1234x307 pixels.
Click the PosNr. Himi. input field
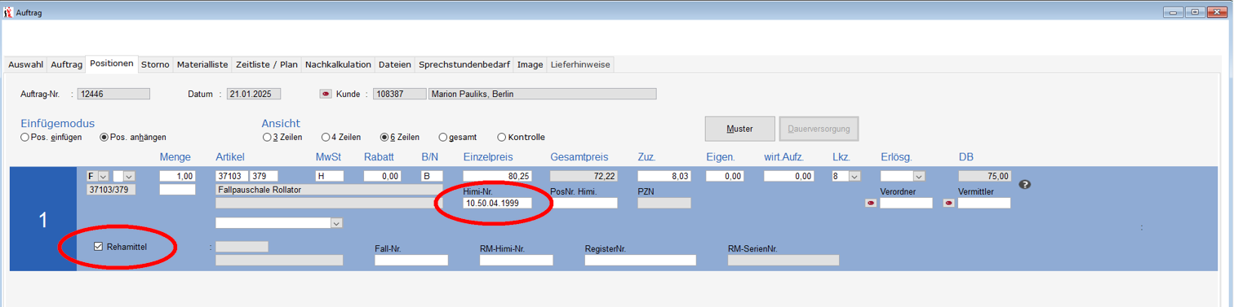coord(584,204)
